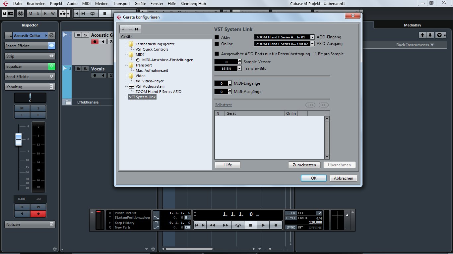Click the Send-Effekte section icon
The width and height of the screenshot is (453, 254).
point(52,77)
